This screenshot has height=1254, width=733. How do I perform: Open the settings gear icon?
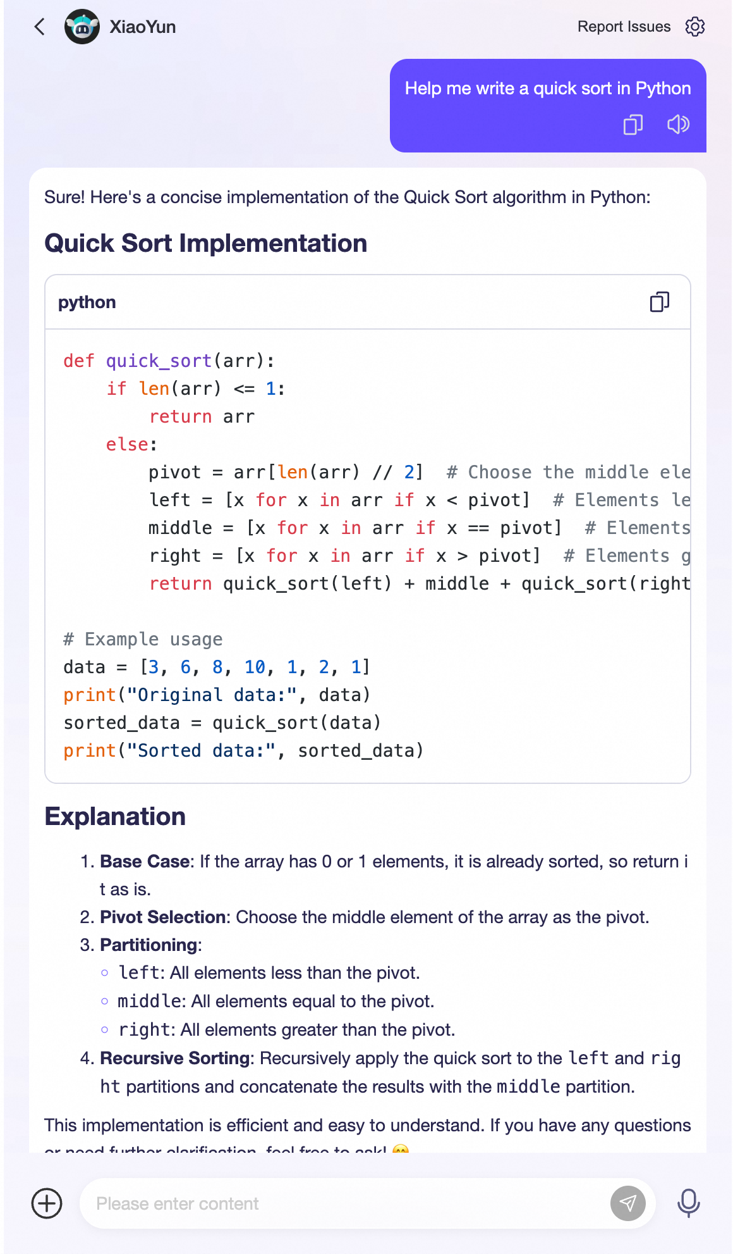694,27
